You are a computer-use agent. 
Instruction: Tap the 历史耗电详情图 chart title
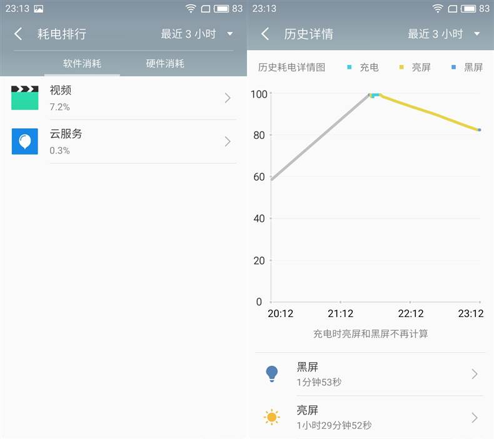[291, 67]
